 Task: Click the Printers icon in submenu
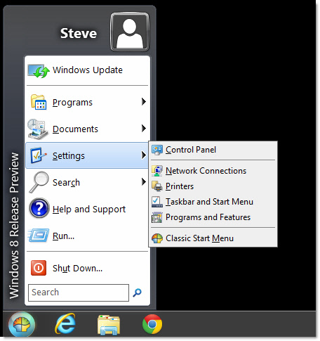(157, 186)
